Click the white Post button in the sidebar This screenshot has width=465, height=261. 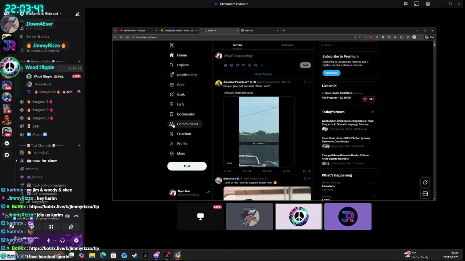(x=187, y=166)
